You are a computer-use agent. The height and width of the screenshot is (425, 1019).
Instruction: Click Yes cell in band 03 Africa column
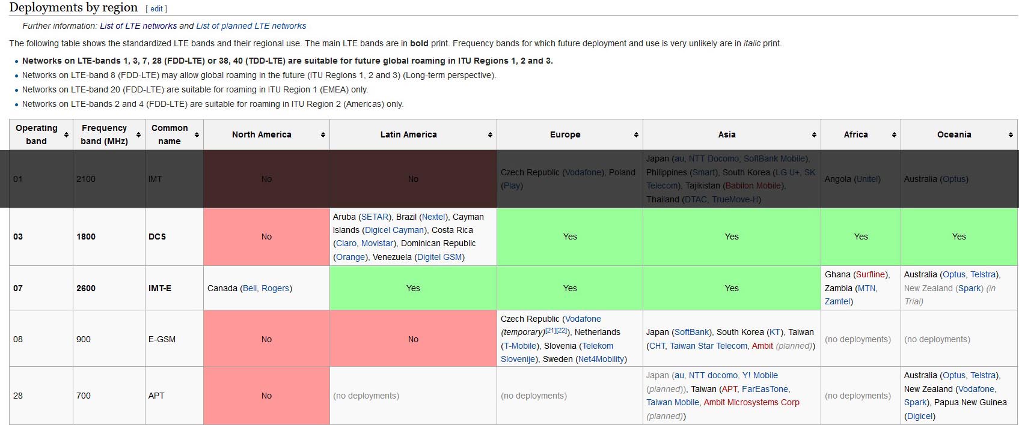(x=861, y=237)
